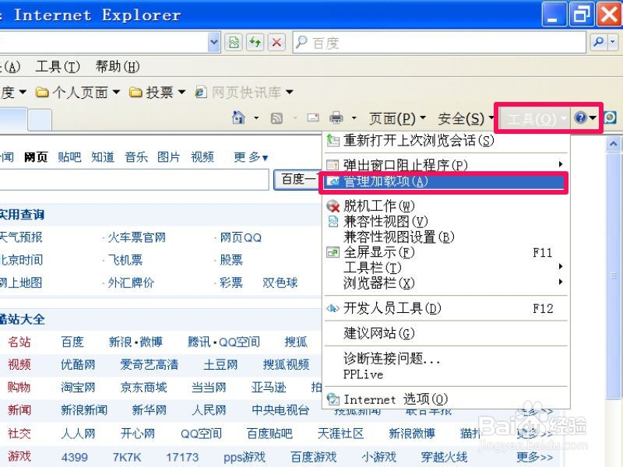The height and width of the screenshot is (467, 623).
Task: Click the Read Mail envelope icon
Action: [x=312, y=117]
